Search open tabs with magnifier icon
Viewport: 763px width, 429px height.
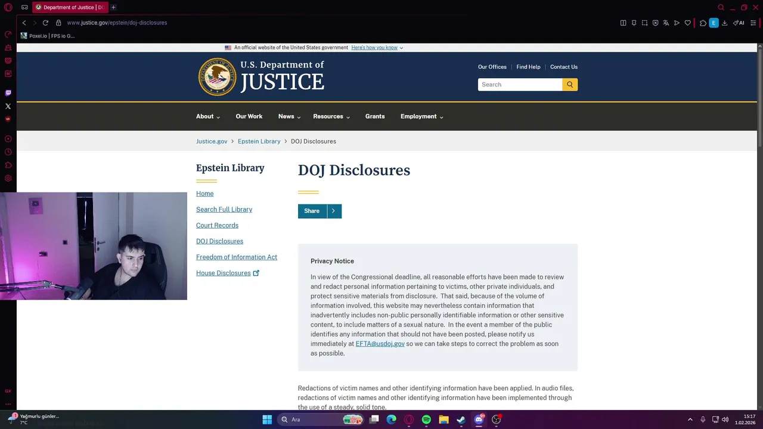[x=721, y=7]
